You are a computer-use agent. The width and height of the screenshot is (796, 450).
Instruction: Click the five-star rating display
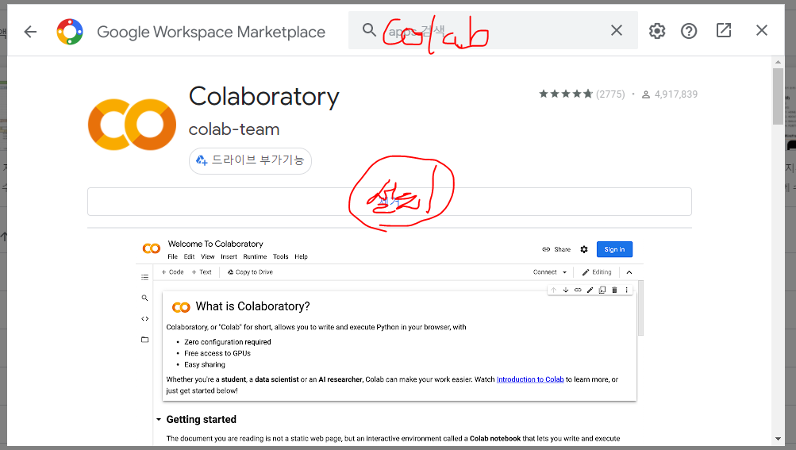pyautogui.click(x=566, y=94)
